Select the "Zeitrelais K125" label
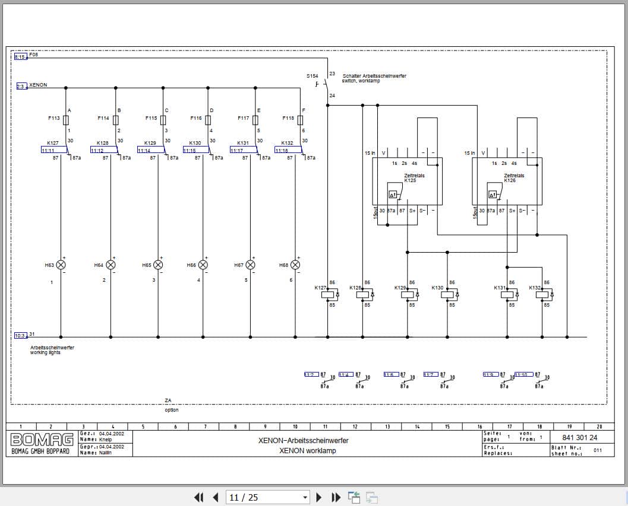 pyautogui.click(x=414, y=178)
